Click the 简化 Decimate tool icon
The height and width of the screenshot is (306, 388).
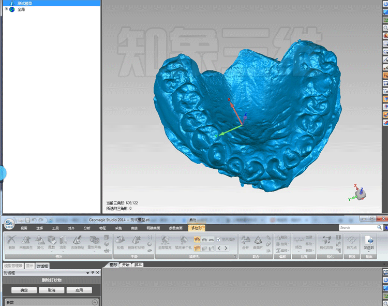40,242
